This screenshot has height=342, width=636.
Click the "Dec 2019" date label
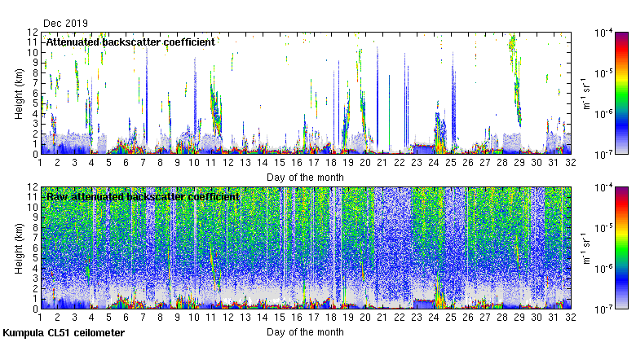(65, 24)
